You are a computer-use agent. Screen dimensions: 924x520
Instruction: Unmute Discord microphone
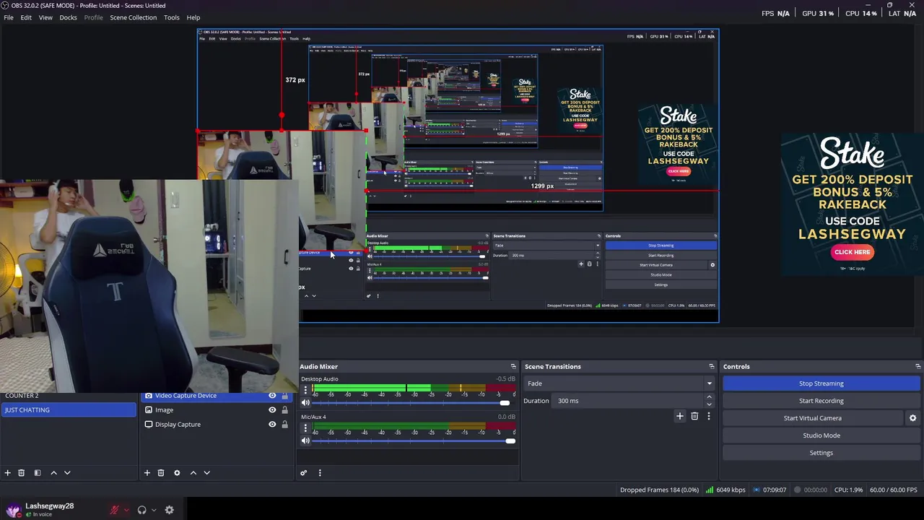coord(114,510)
